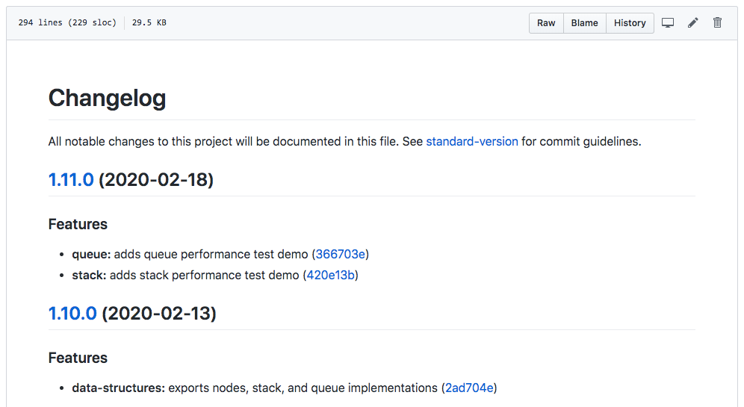Image resolution: width=744 pixels, height=407 pixels.
Task: Open the 1.10.0 version link
Action: click(x=72, y=314)
